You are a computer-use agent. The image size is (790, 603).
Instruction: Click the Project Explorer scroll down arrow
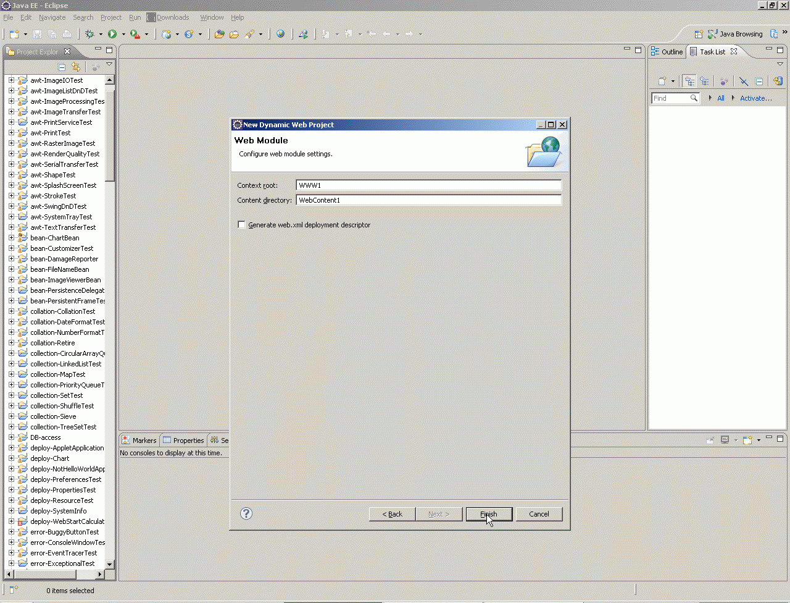click(x=110, y=564)
